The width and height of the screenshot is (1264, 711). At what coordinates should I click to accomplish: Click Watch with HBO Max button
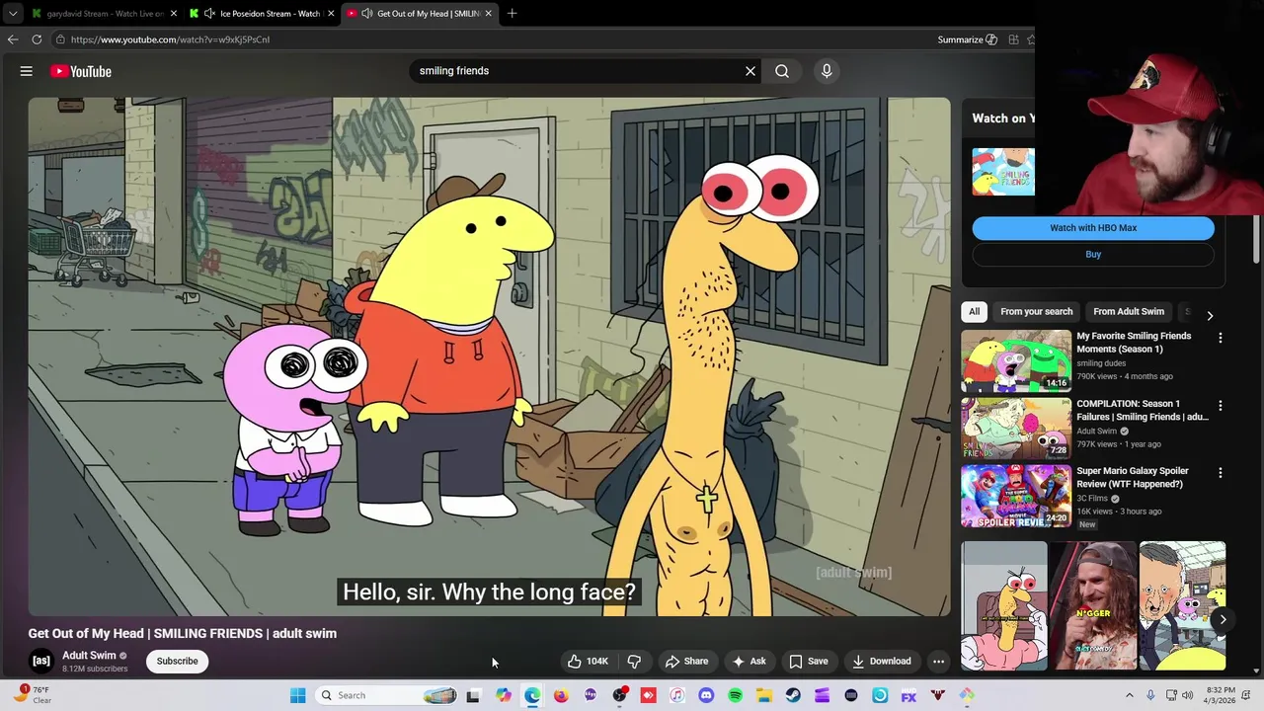[1093, 228]
